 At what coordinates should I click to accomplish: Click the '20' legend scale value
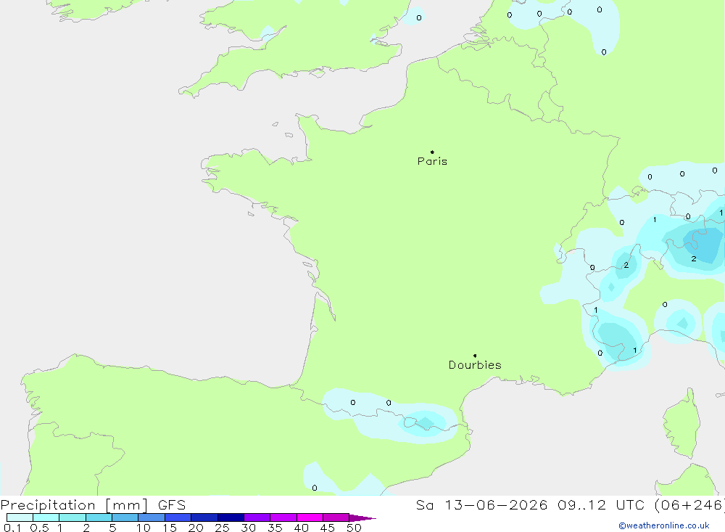196,528
